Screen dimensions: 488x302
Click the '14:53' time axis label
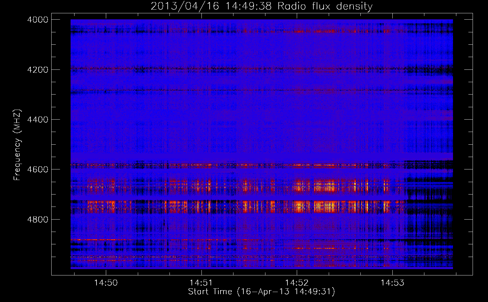392,283
